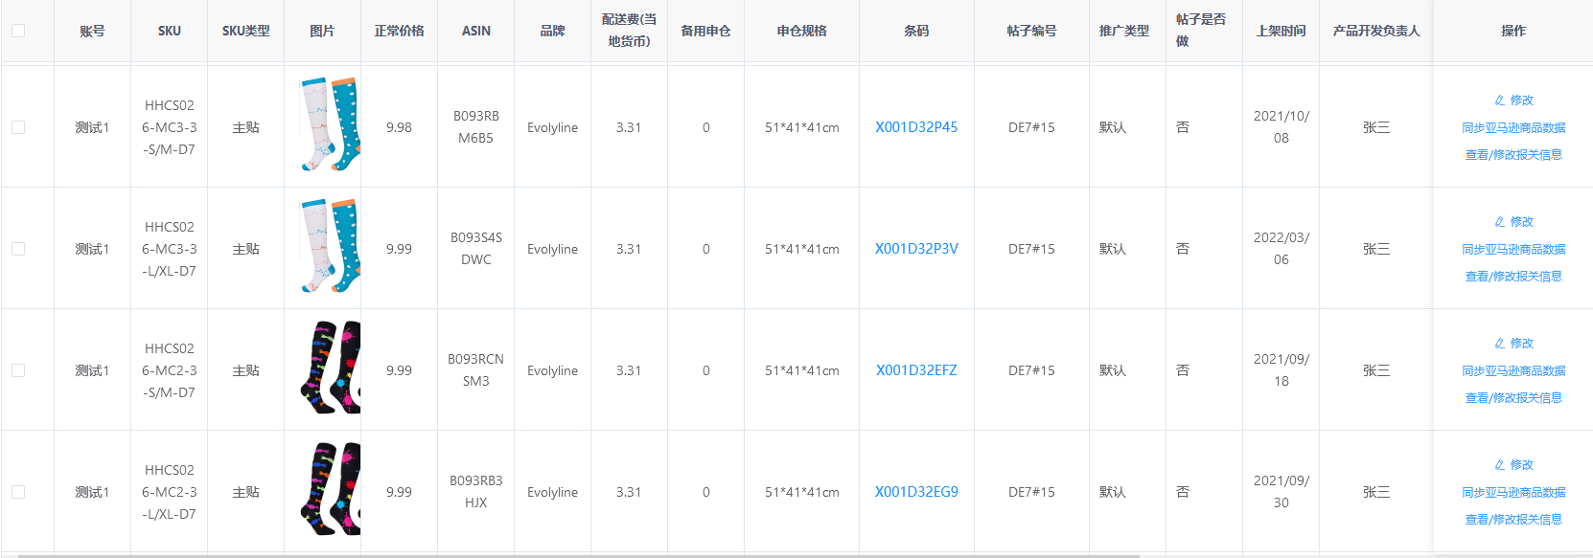
Task: Open barcode link X001D32P45
Action: tap(916, 127)
